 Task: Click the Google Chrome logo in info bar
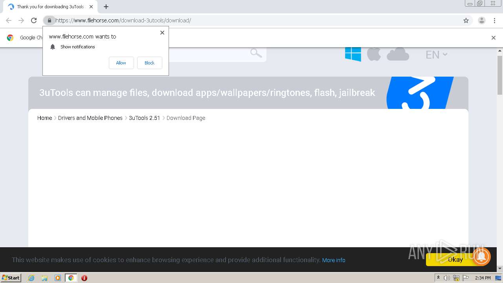click(x=10, y=38)
